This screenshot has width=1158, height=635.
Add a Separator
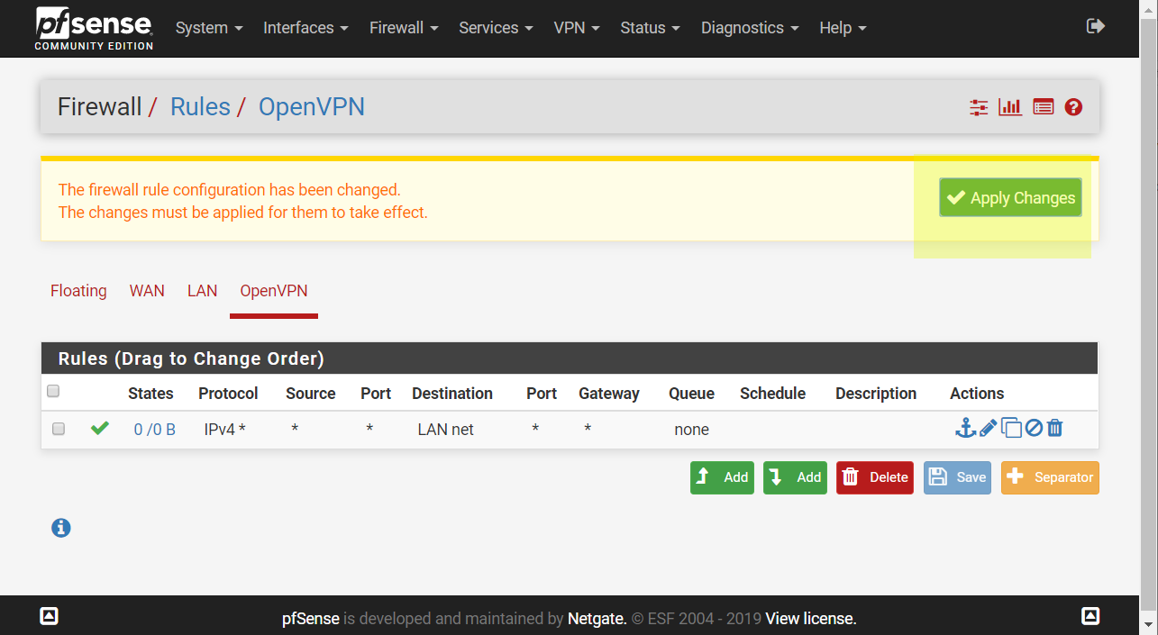coord(1050,477)
